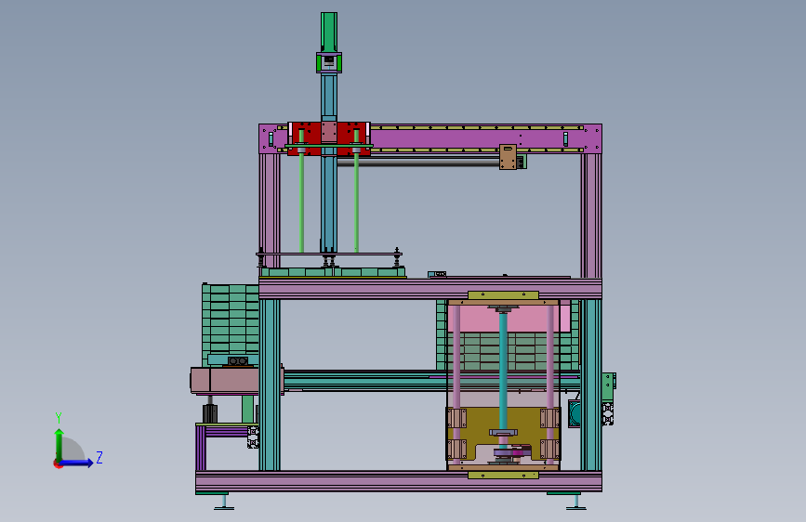Select the purple top gantry beam

(430, 138)
